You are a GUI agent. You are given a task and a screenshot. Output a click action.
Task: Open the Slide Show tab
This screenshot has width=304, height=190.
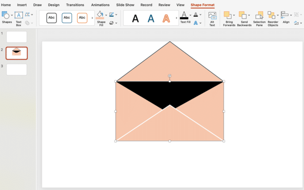[x=125, y=5]
